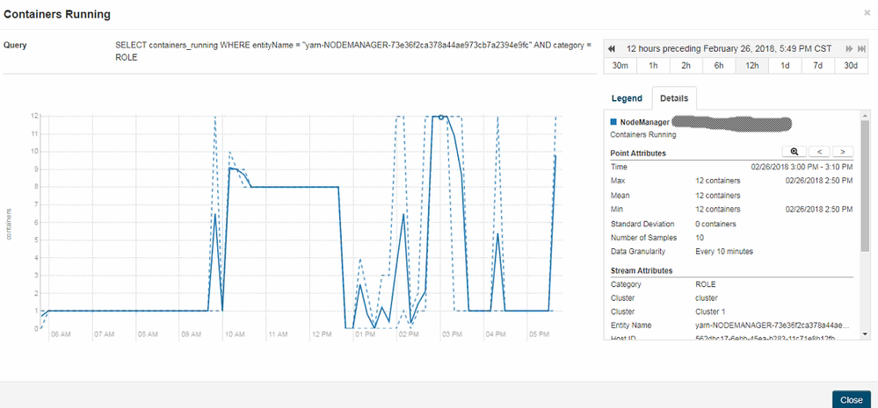Screen dimensions: 878x408
Task: Click the Cluster value Cluster 1
Action: [x=711, y=311]
